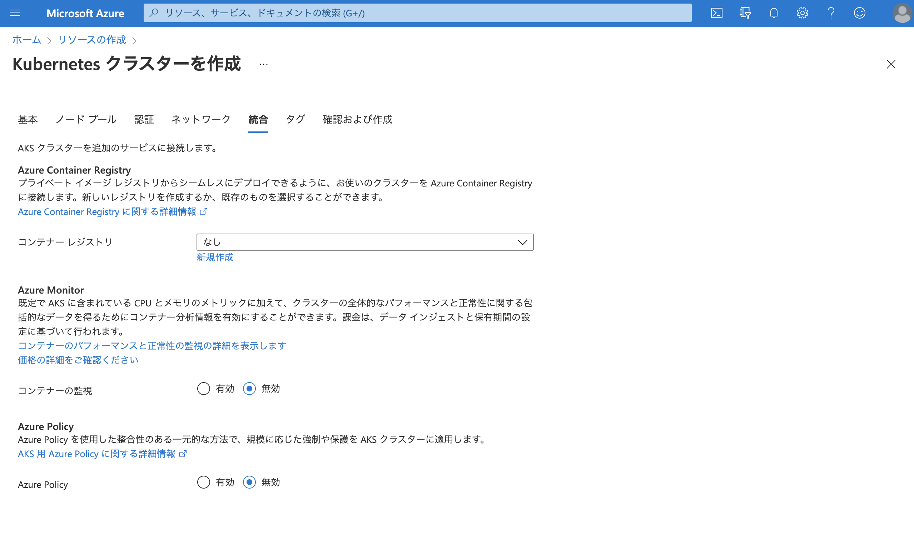The image size is (914, 535).
Task: Open directory and subscription filter icon
Action: click(745, 14)
